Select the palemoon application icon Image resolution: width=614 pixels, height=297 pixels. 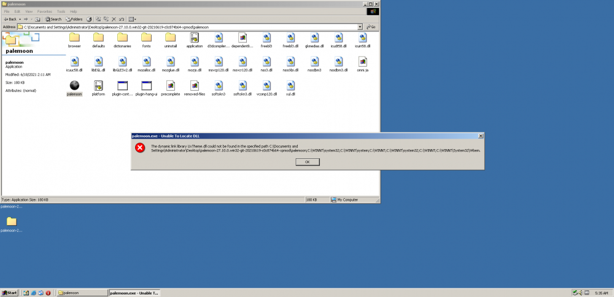click(x=74, y=85)
